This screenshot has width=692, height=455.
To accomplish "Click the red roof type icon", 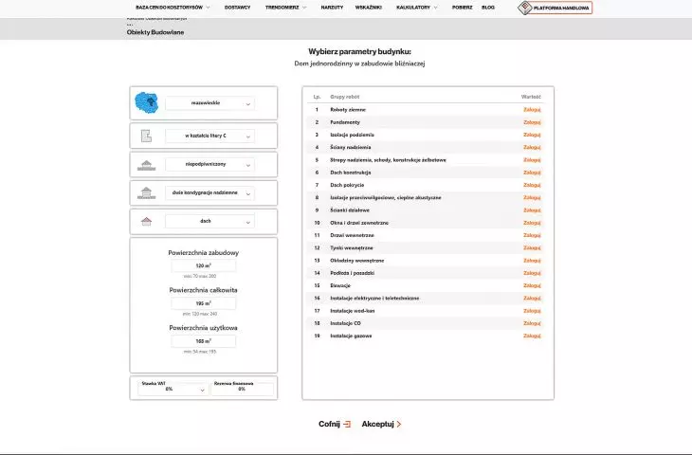I will click(147, 221).
